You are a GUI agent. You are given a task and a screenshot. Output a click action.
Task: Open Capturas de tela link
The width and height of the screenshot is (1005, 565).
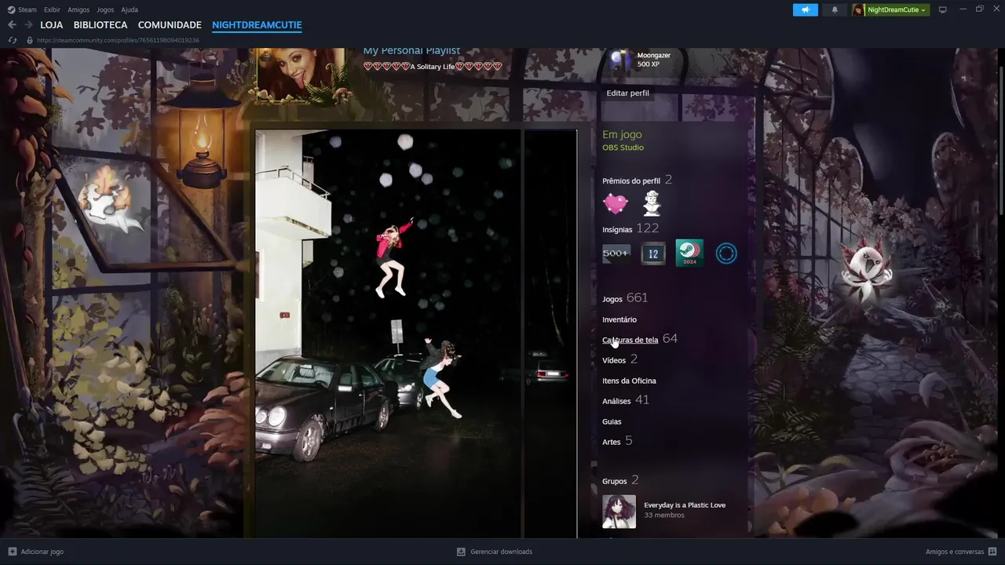630,340
